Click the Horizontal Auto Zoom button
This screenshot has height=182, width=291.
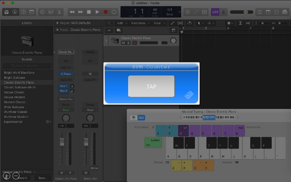coord(248,23)
